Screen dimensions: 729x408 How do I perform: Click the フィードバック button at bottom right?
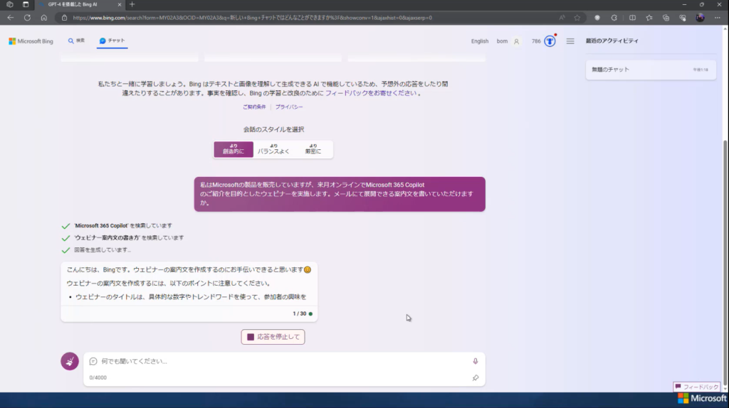point(696,387)
